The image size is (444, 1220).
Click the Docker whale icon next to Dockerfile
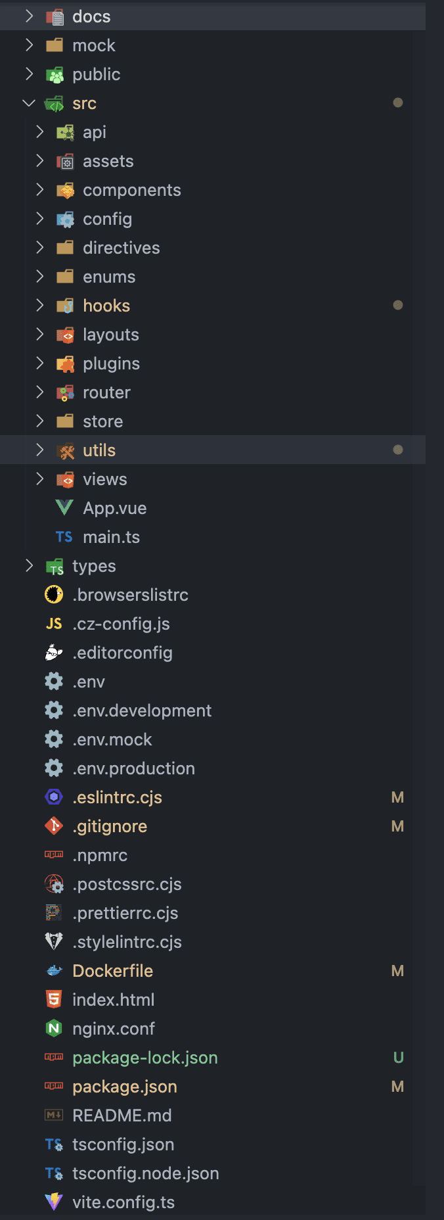pos(54,970)
